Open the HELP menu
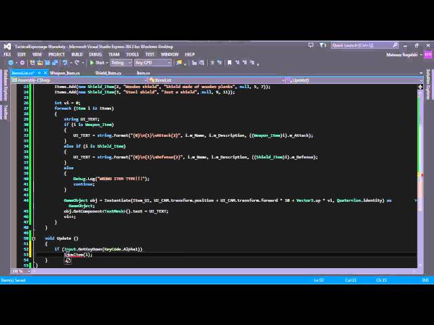 click(x=190, y=54)
